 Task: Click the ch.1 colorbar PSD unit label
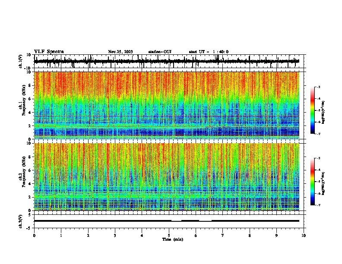pos(323,112)
